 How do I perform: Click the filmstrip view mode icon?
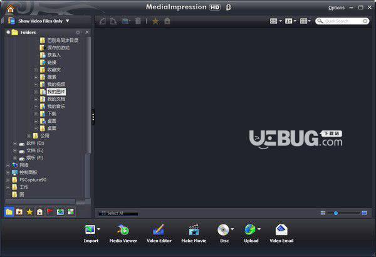pos(274,21)
